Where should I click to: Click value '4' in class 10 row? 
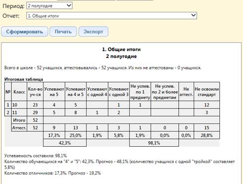tap(54, 105)
